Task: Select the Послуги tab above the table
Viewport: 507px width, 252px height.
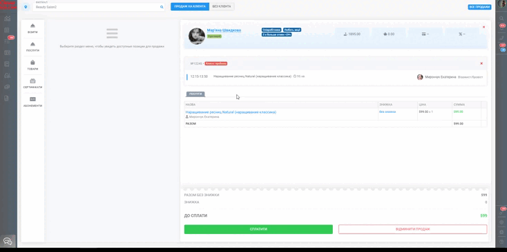Action: pyautogui.click(x=195, y=94)
